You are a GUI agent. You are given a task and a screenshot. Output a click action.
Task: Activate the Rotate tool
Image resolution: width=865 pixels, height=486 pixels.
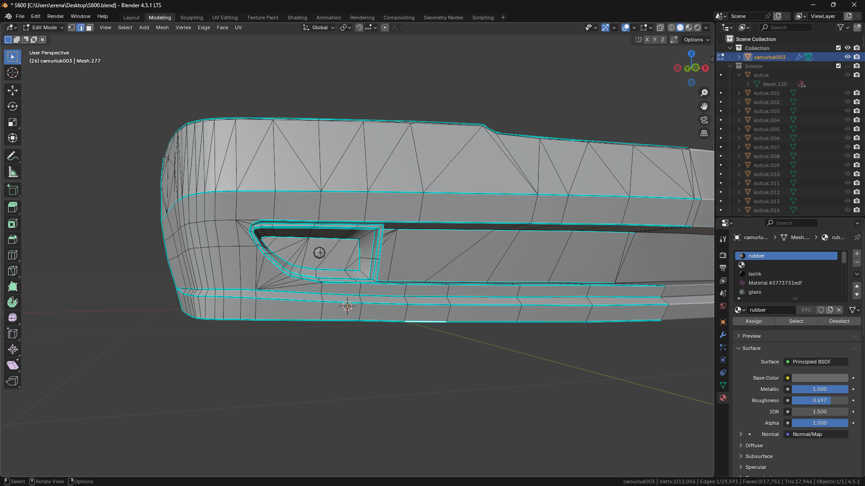point(13,106)
